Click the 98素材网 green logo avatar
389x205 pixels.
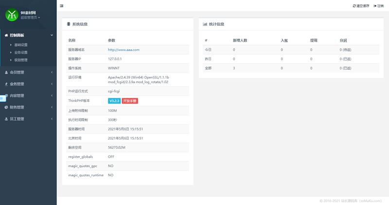coord(11,15)
